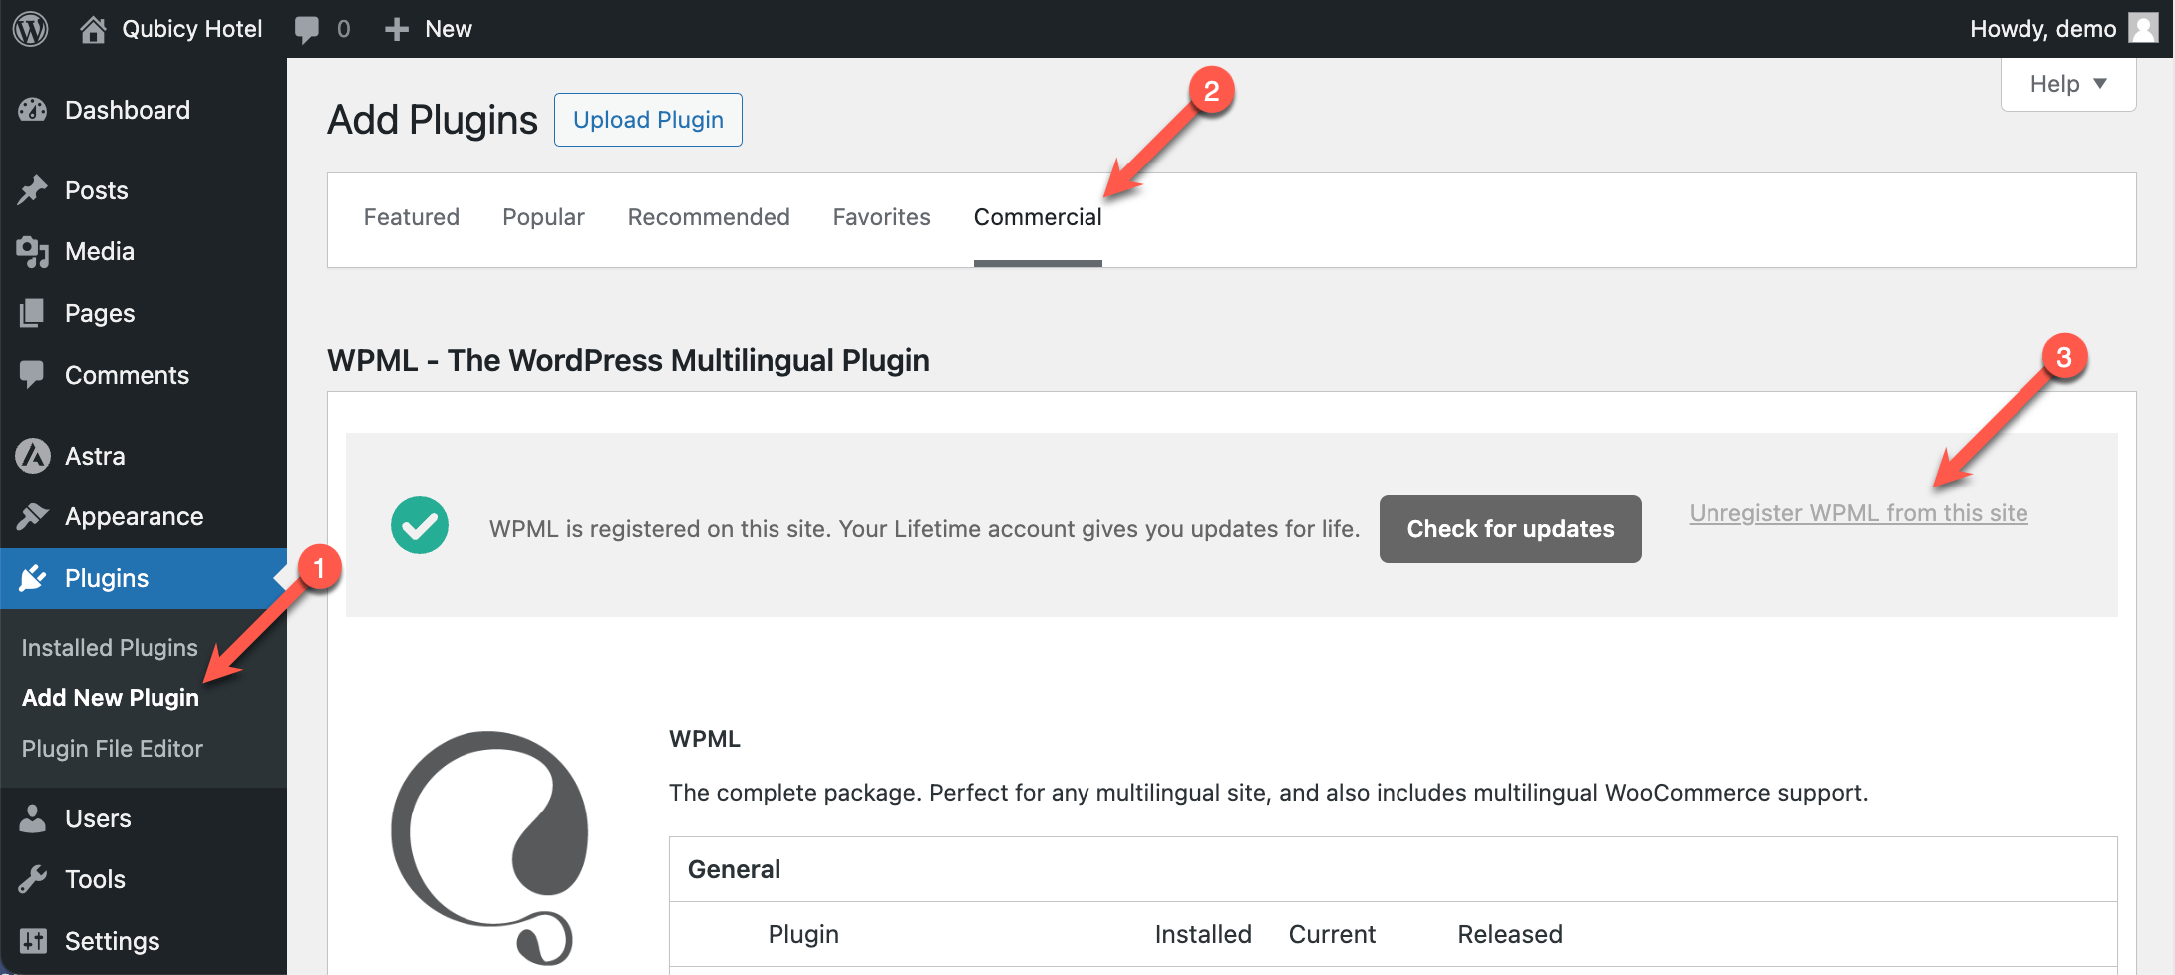Open the Commercial tab
The height and width of the screenshot is (975, 2175).
tap(1037, 217)
